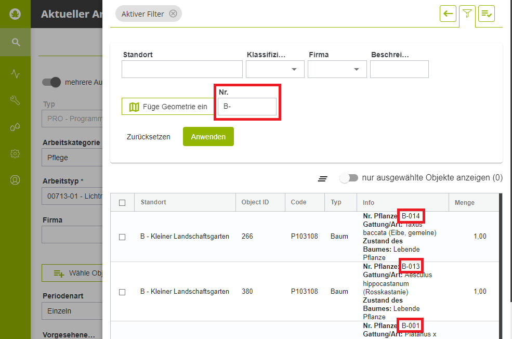Click the checklist confirm selection icon
The image size is (512, 339).
[x=487, y=14]
